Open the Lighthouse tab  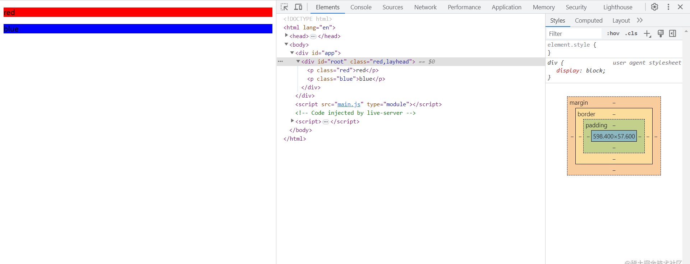618,7
